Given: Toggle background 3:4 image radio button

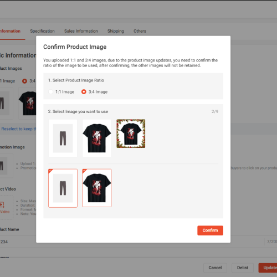Looking at the screenshot, I should 24,81.
